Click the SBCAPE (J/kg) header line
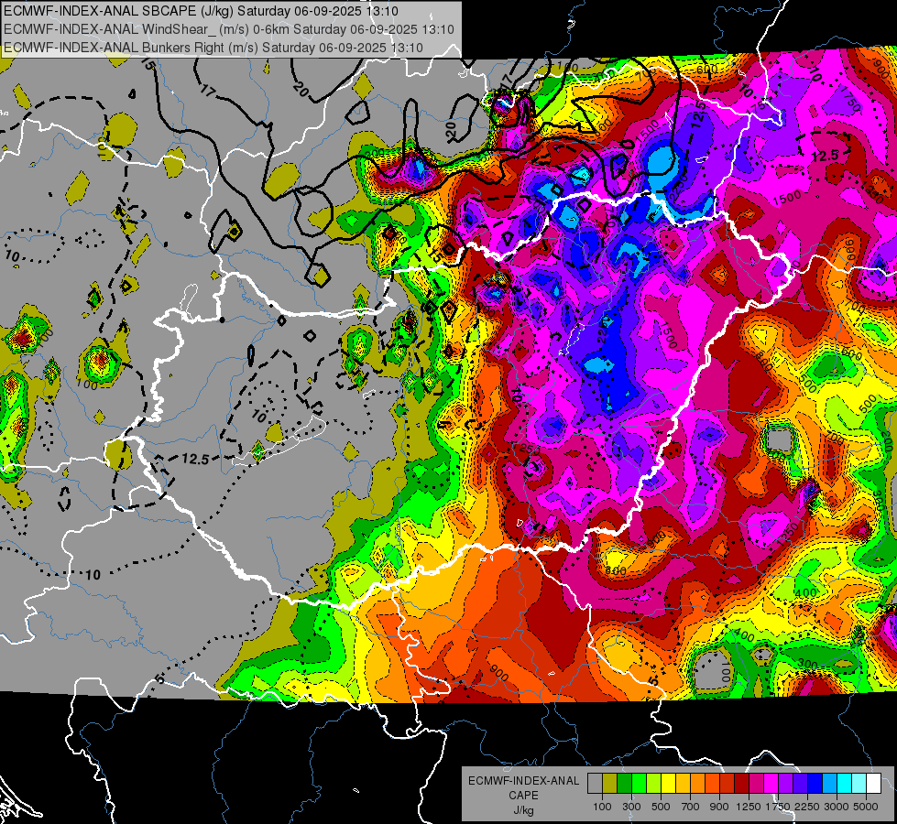Viewport: 897px width, 824px height. [x=201, y=11]
